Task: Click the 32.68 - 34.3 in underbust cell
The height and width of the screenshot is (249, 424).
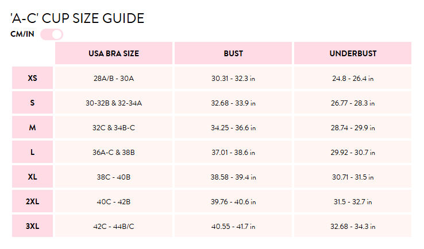Action: tap(353, 226)
